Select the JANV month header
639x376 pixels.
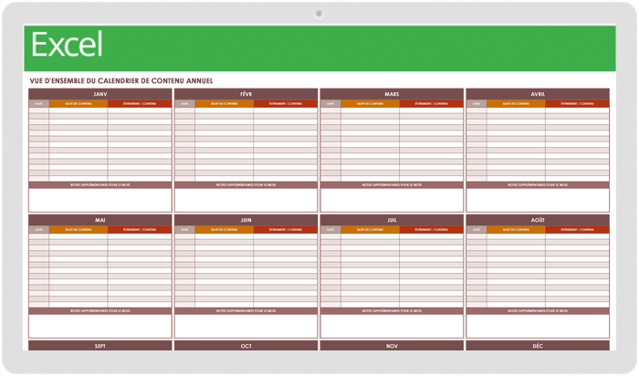click(x=100, y=94)
